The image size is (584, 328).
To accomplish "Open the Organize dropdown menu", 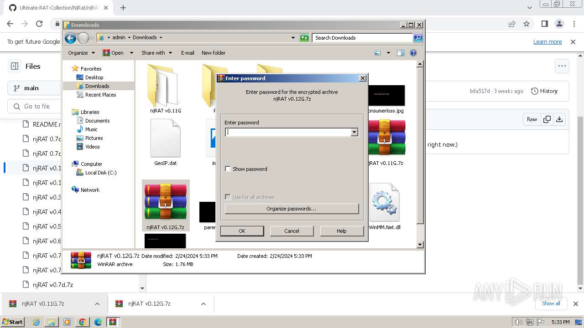I will [x=81, y=53].
